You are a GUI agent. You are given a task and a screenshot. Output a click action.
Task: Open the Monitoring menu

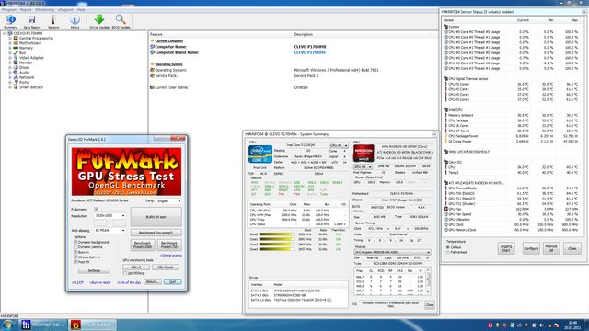45,10
